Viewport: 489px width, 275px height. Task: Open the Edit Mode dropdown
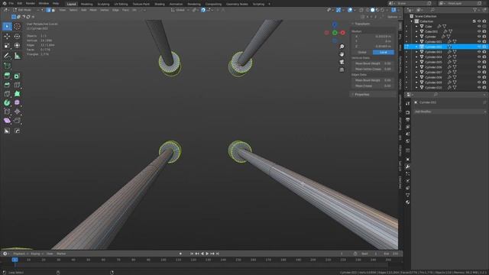click(x=26, y=10)
